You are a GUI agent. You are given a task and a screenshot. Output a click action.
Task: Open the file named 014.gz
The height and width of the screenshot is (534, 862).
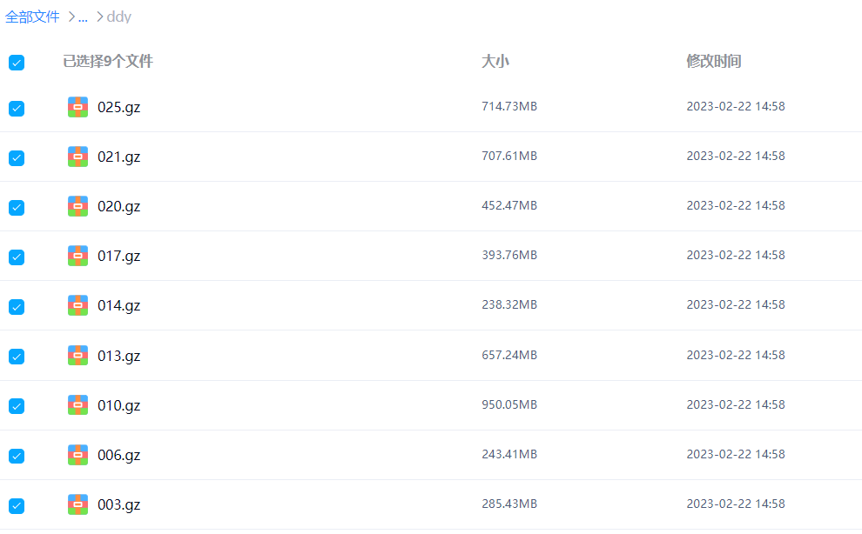119,305
